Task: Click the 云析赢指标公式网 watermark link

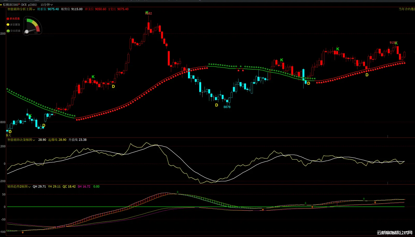Action: point(394,233)
